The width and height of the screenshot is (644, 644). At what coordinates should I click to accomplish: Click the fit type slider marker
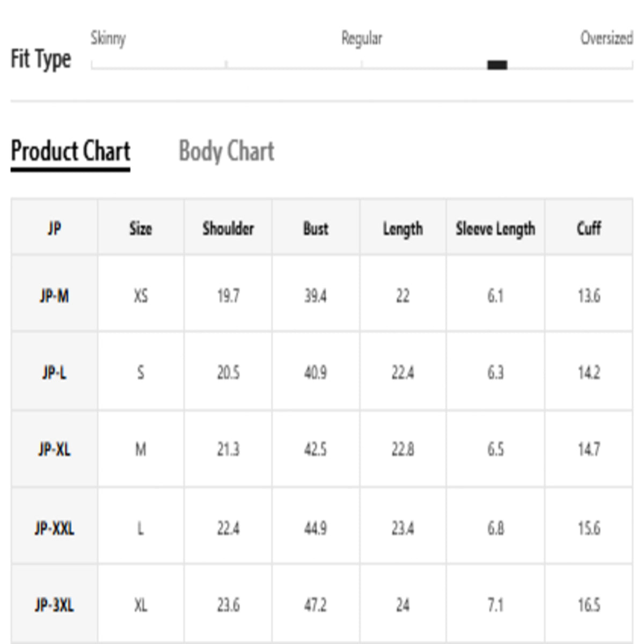497,65
